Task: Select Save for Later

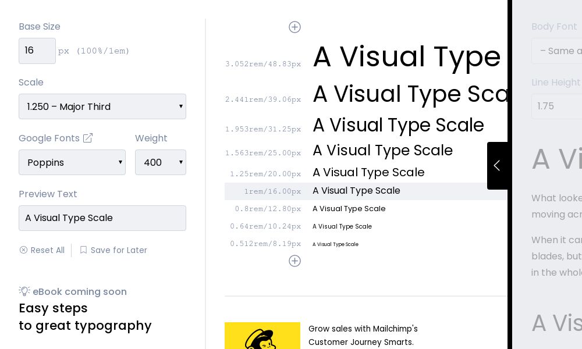Action: [x=119, y=250]
